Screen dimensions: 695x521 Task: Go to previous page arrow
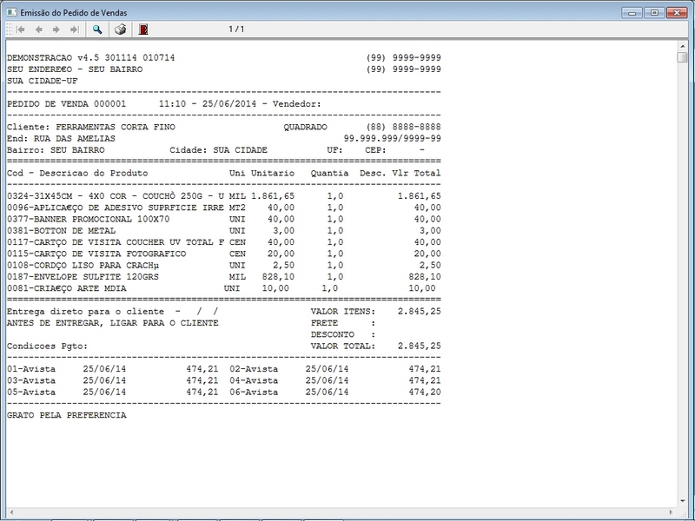(x=39, y=30)
